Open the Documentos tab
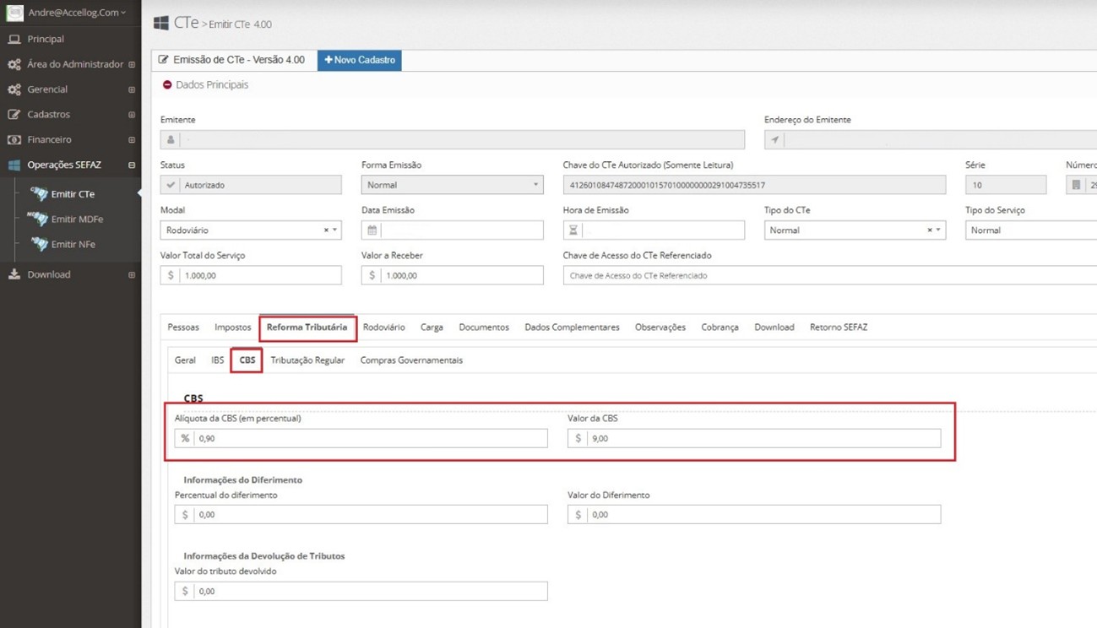 [x=484, y=328]
